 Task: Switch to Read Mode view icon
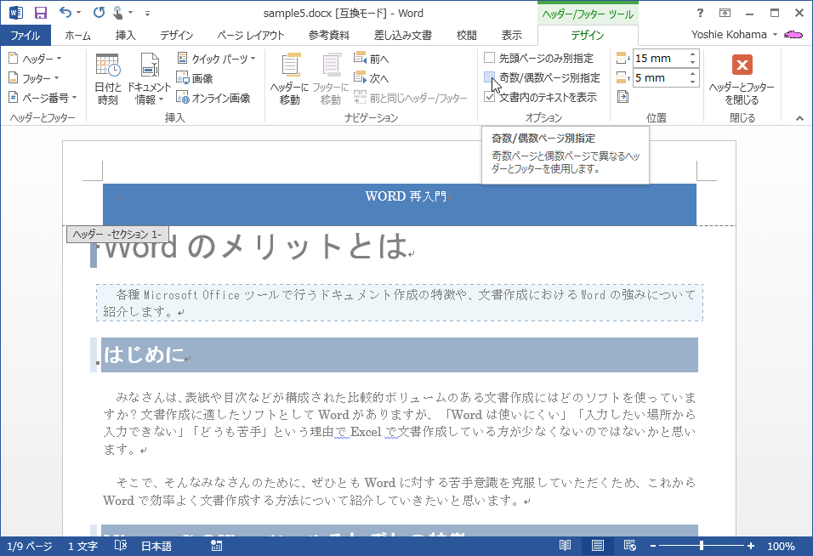tap(566, 546)
